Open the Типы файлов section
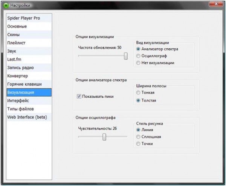The height and width of the screenshot is (186, 226). tap(29, 109)
